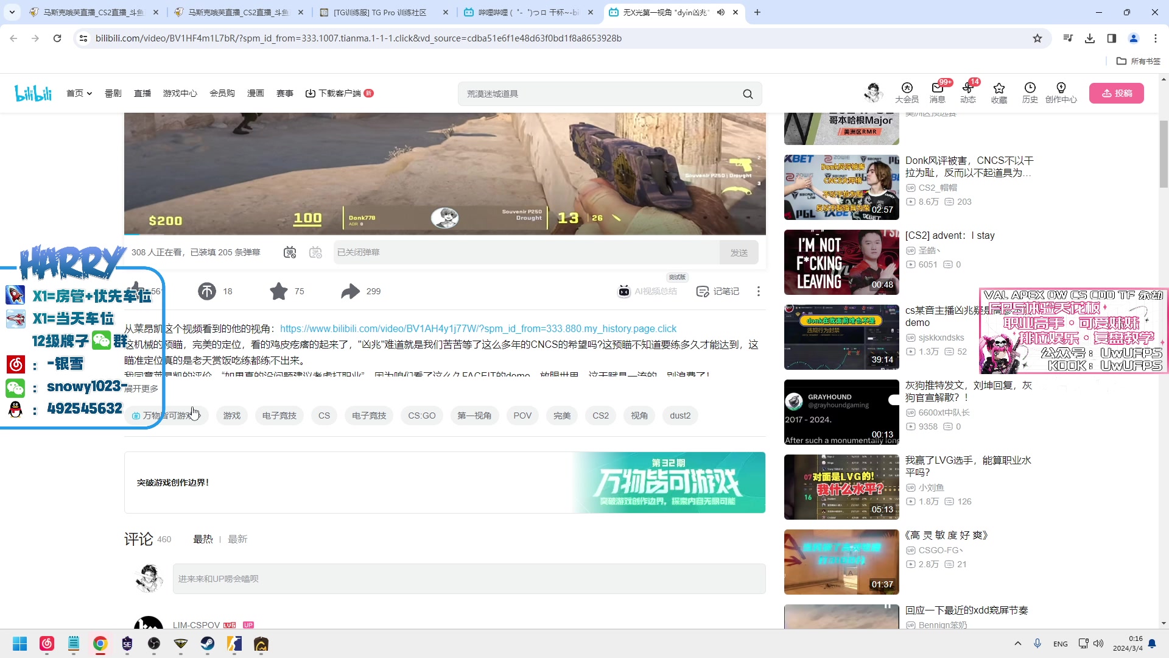Open 番剧 navigation item
The height and width of the screenshot is (658, 1169).
[113, 93]
